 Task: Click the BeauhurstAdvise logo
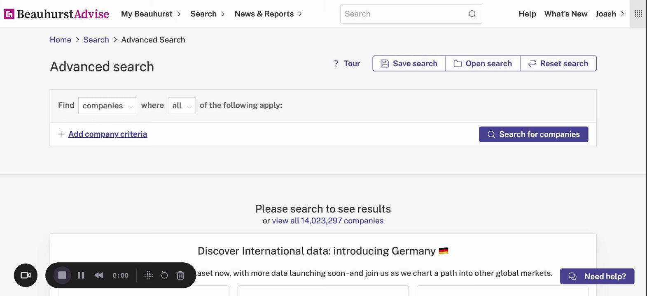57,14
